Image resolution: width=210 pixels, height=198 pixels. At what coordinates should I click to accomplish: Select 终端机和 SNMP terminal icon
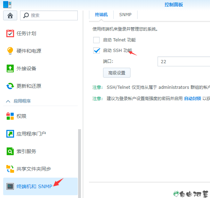(10, 186)
